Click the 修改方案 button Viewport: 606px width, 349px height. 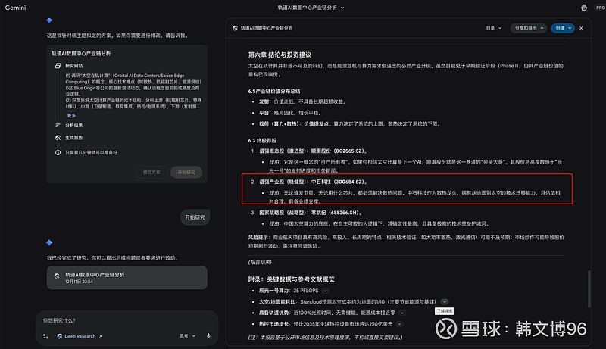(x=151, y=172)
